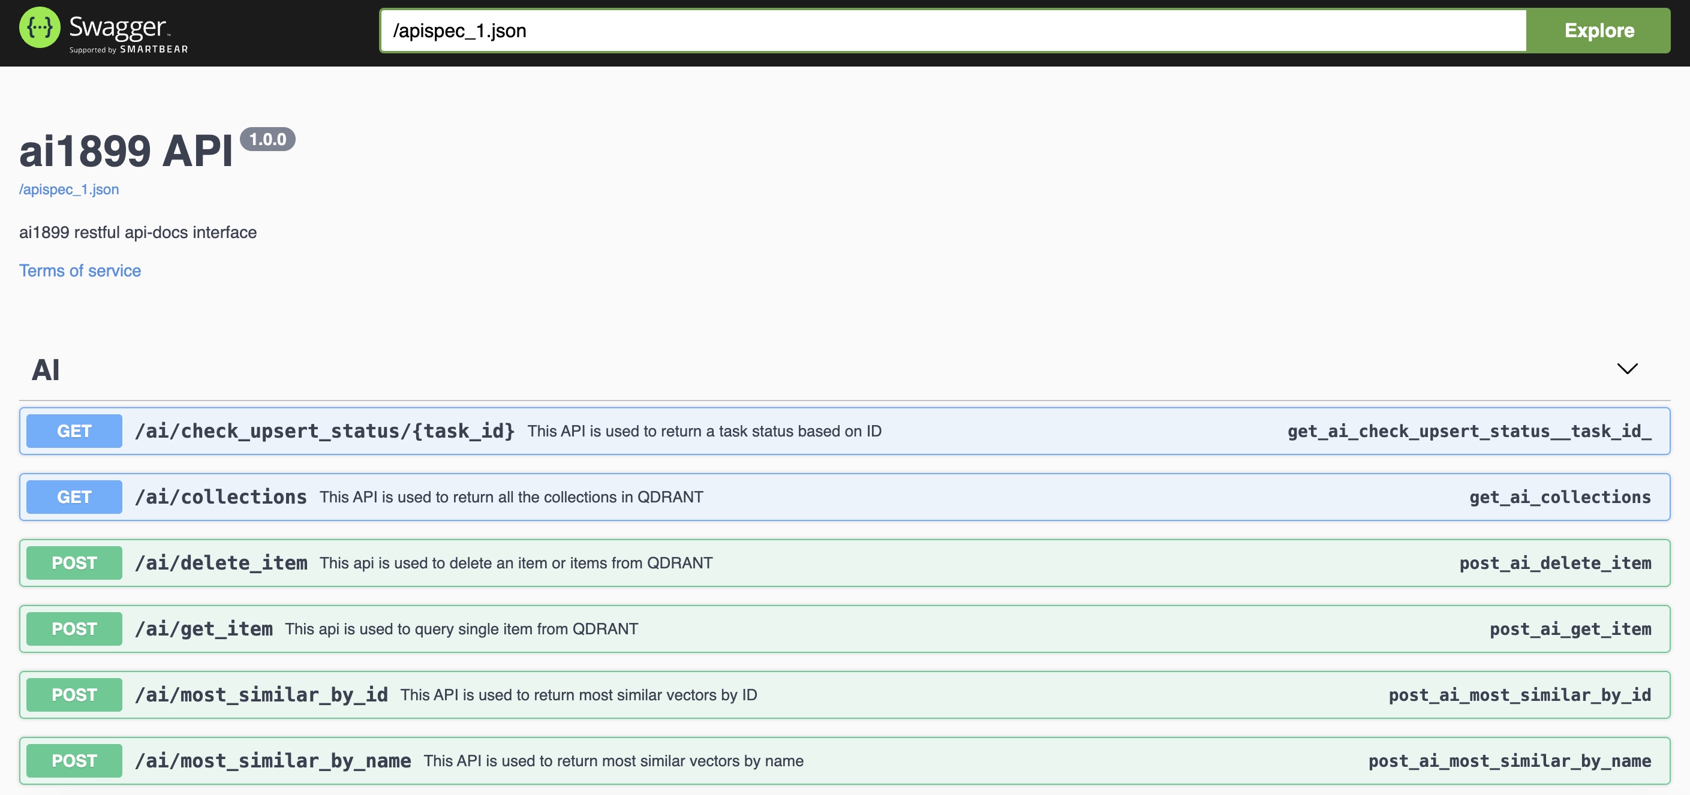Click the Swagger logo icon
Viewport: 1690px width, 795px height.
[40, 28]
